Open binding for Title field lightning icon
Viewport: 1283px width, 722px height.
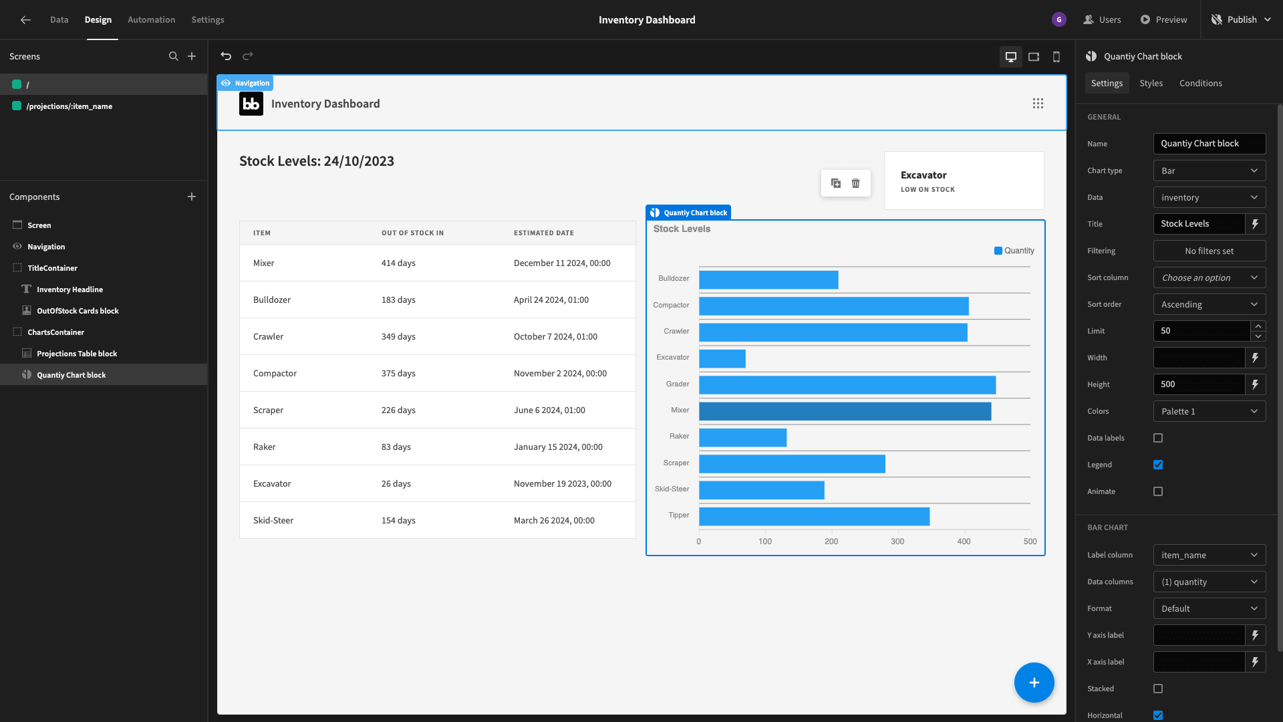(x=1256, y=224)
